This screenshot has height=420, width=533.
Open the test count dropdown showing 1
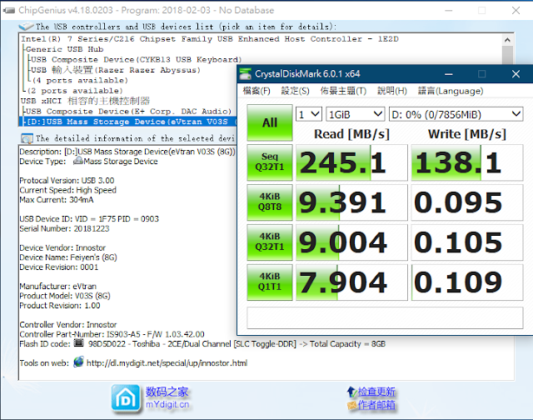309,114
